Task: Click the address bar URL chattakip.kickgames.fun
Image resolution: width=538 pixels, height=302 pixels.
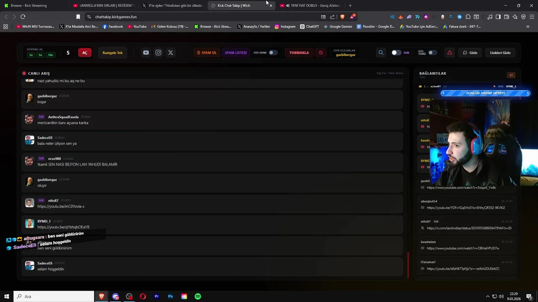Action: 116,17
